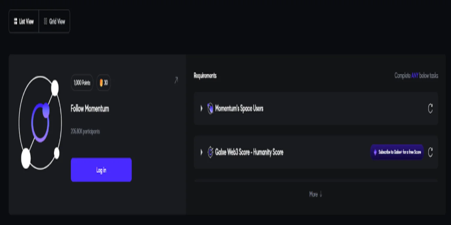Refresh the Galxe Web3 Score task
451x225 pixels.
click(x=430, y=152)
